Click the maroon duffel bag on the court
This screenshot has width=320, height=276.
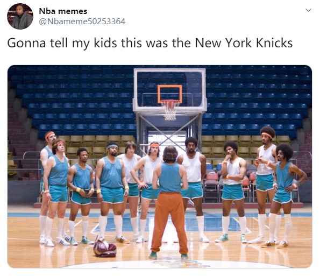coord(104,246)
